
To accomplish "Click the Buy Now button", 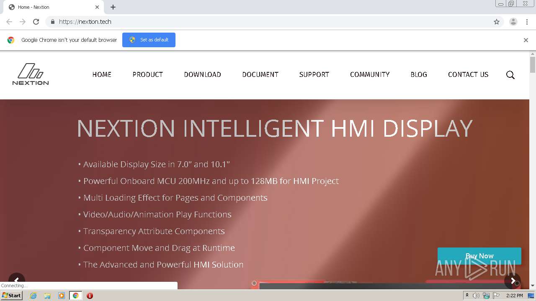I will 479,256.
